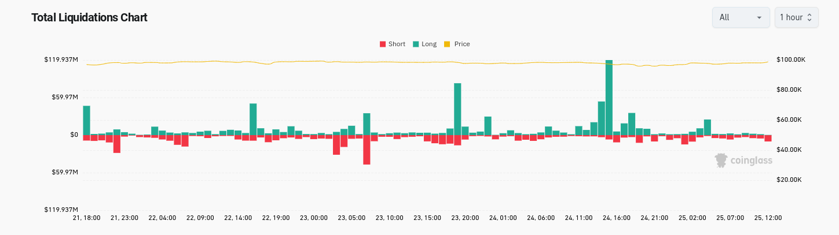The image size is (839, 235).
Task: Click the coinglass watermark text
Action: (x=750, y=161)
